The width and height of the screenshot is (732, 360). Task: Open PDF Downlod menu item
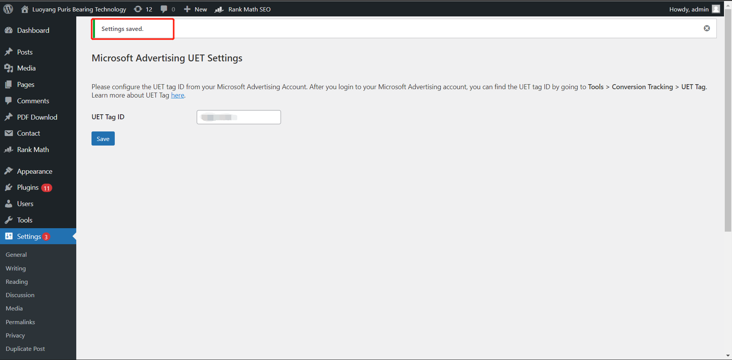pyautogui.click(x=38, y=117)
